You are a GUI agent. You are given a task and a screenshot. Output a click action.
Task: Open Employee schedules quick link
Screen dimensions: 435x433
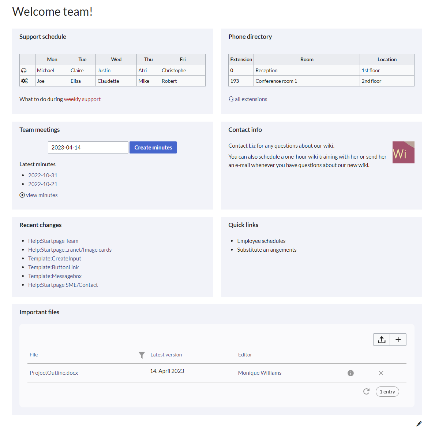coord(261,241)
